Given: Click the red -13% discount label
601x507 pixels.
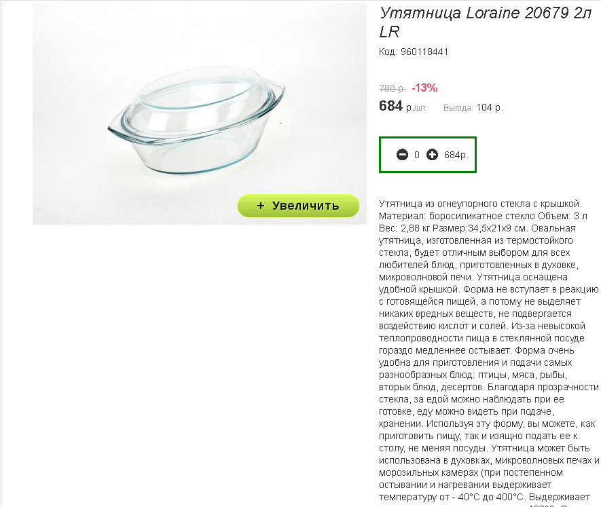Looking at the screenshot, I should (x=424, y=88).
